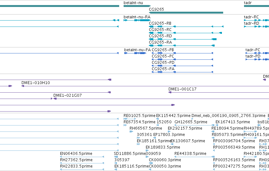
Task: Select the CG9265-RB transcript
Action: [x=186, y=27]
